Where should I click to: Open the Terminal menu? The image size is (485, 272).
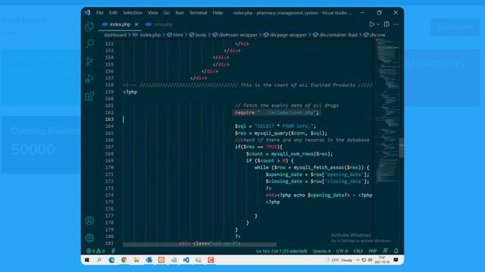(x=199, y=13)
